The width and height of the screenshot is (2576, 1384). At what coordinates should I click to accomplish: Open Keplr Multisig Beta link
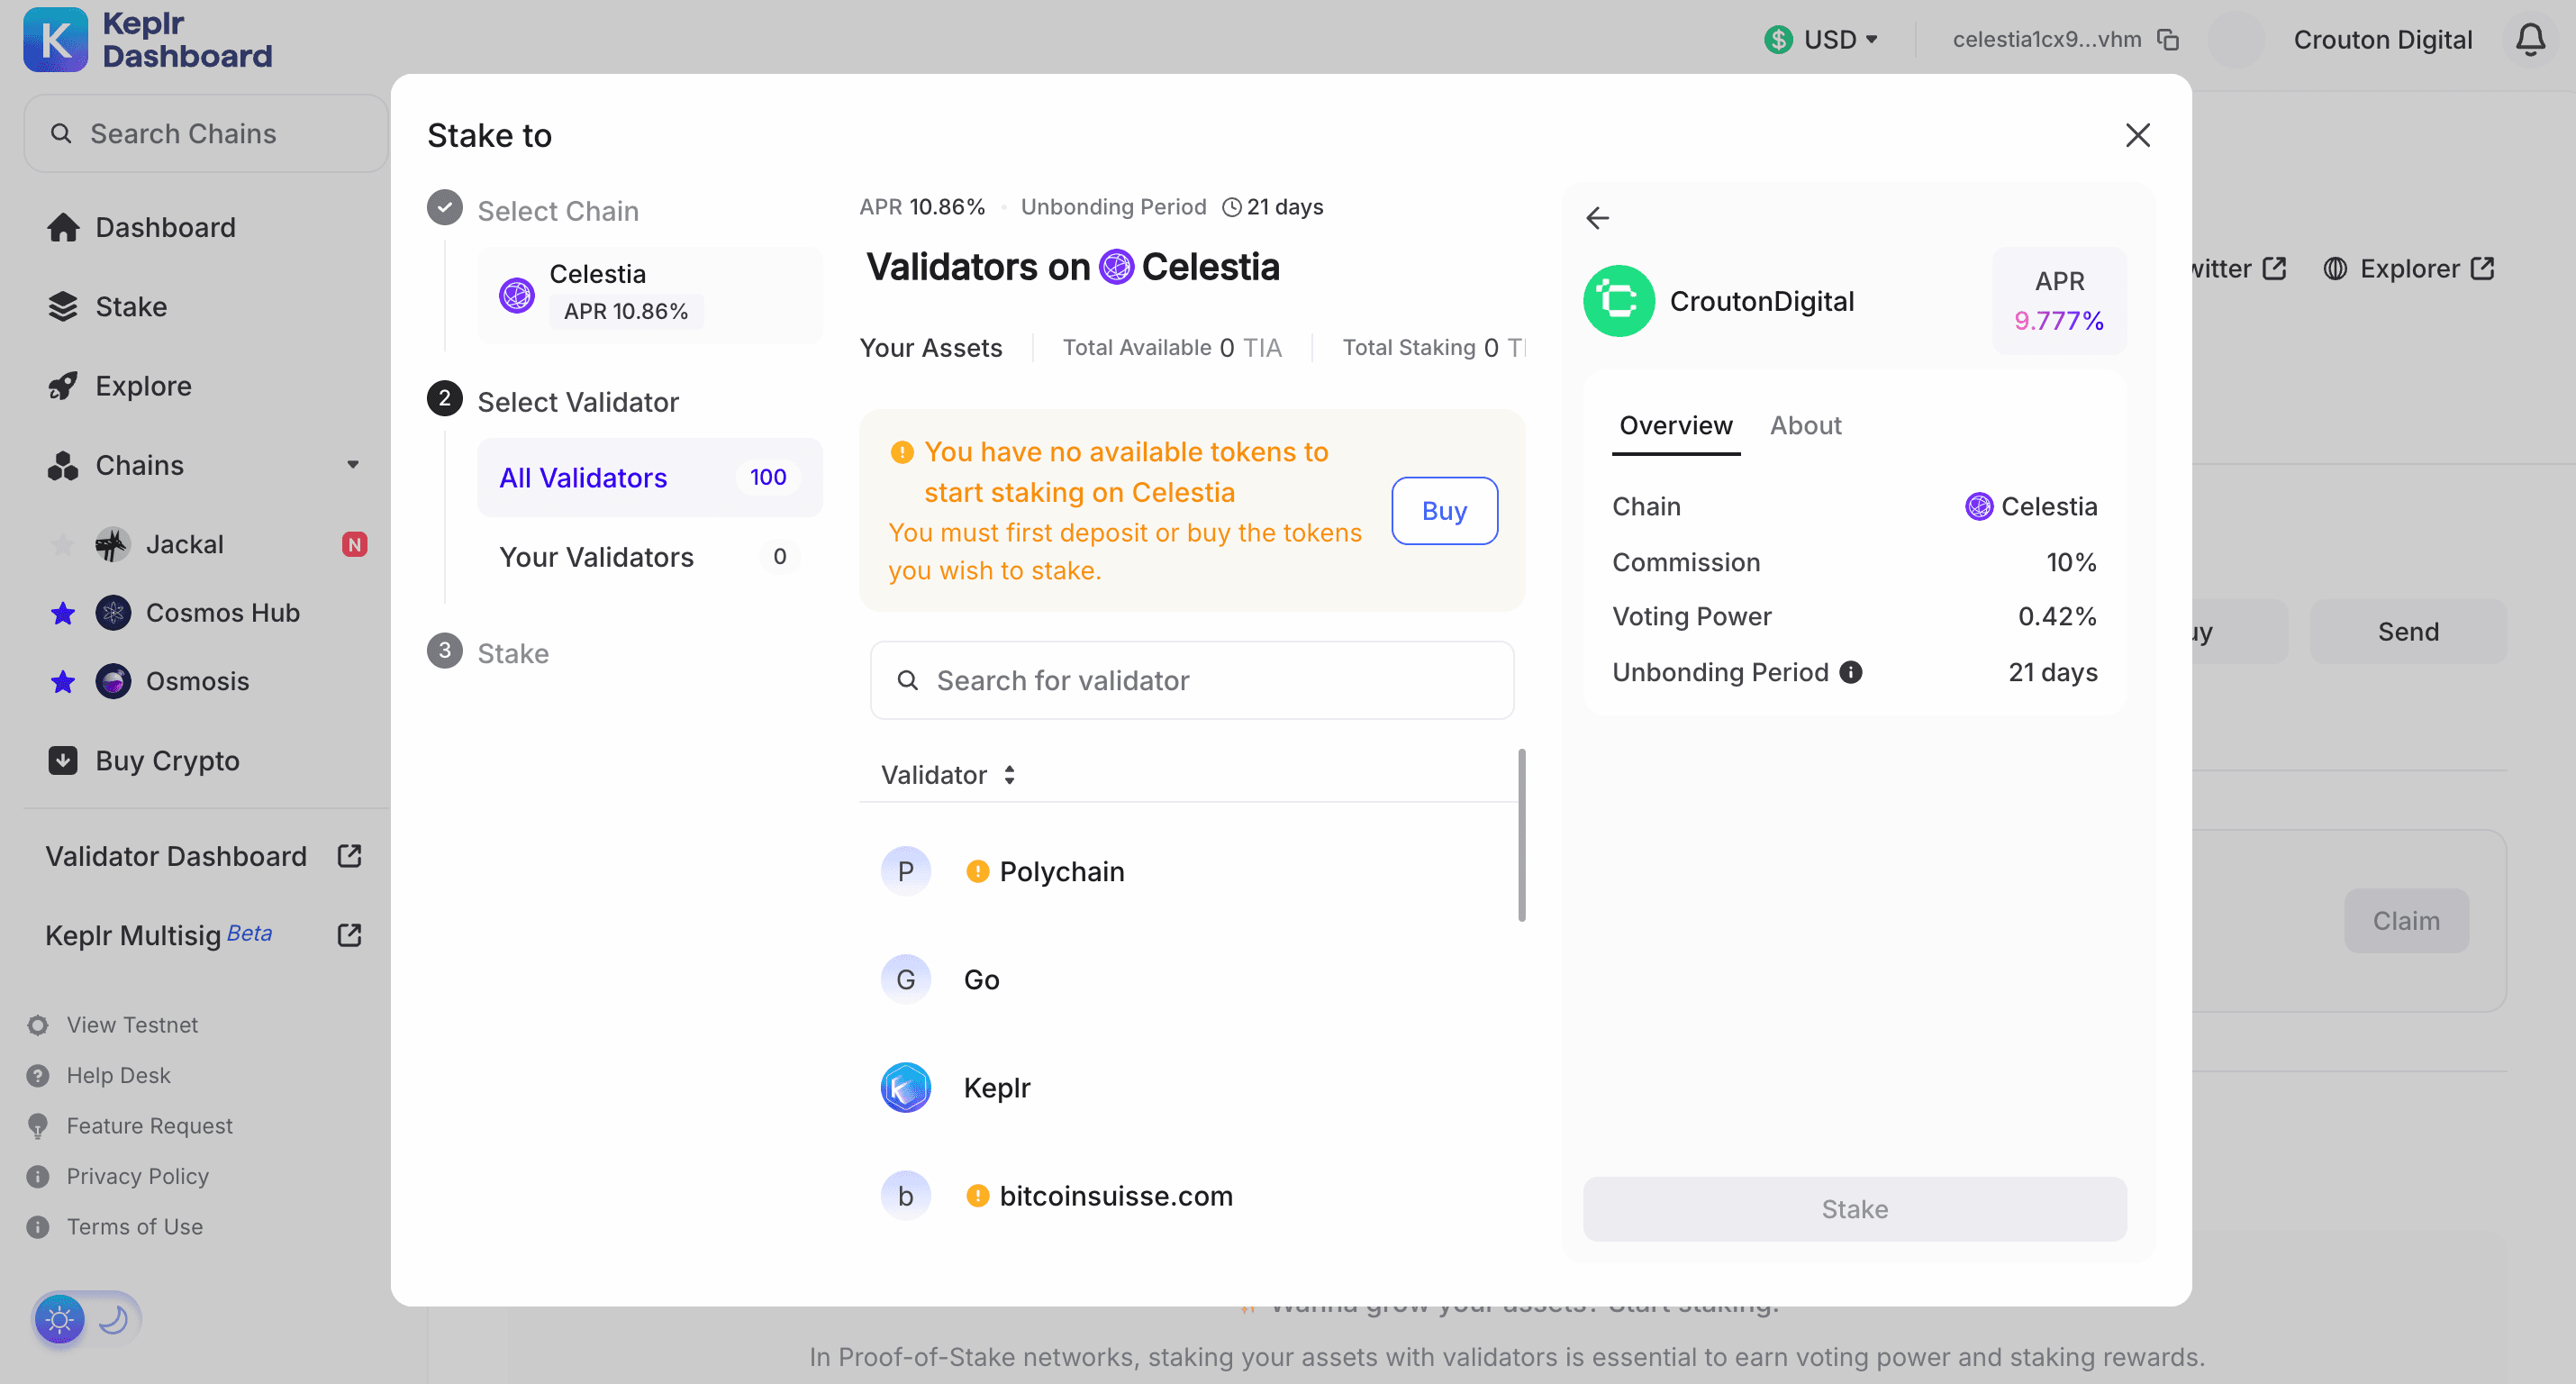coord(203,935)
